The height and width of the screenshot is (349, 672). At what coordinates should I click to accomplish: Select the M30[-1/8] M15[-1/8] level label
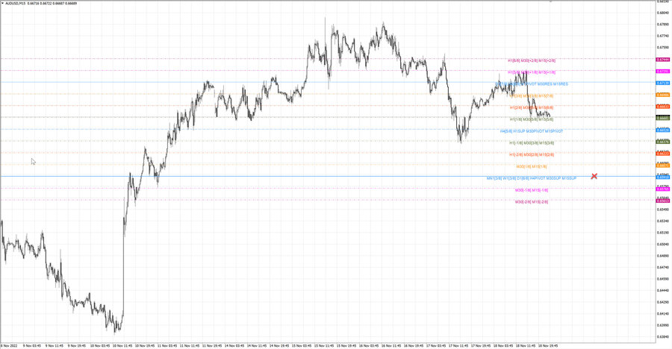532,190
